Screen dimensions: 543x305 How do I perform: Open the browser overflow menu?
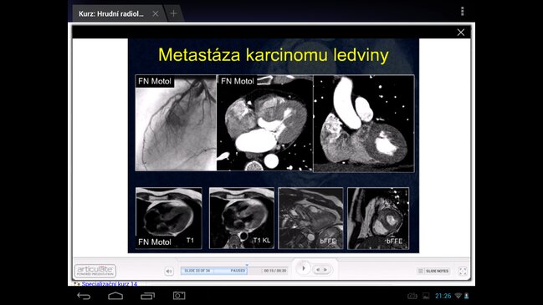(x=463, y=12)
